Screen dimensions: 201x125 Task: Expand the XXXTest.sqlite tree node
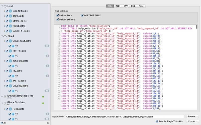tap(5, 81)
